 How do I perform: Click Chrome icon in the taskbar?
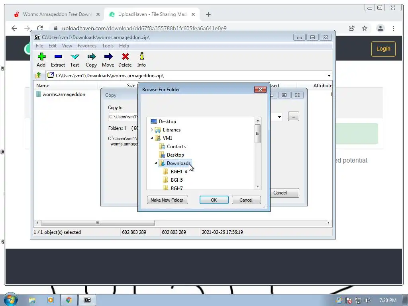coord(69,300)
